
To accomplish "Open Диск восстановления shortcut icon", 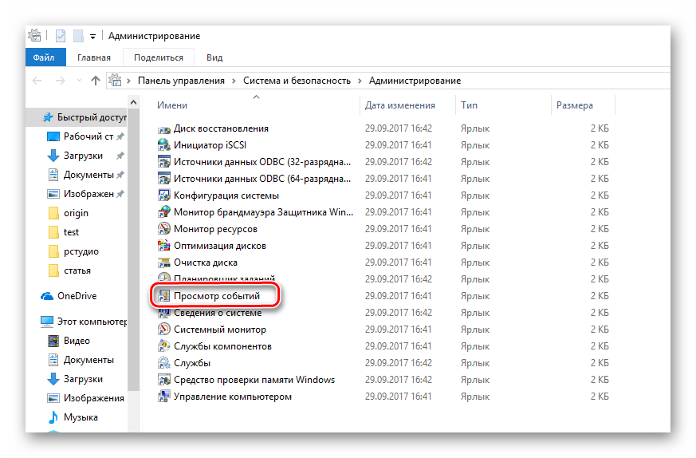I will tap(164, 128).
